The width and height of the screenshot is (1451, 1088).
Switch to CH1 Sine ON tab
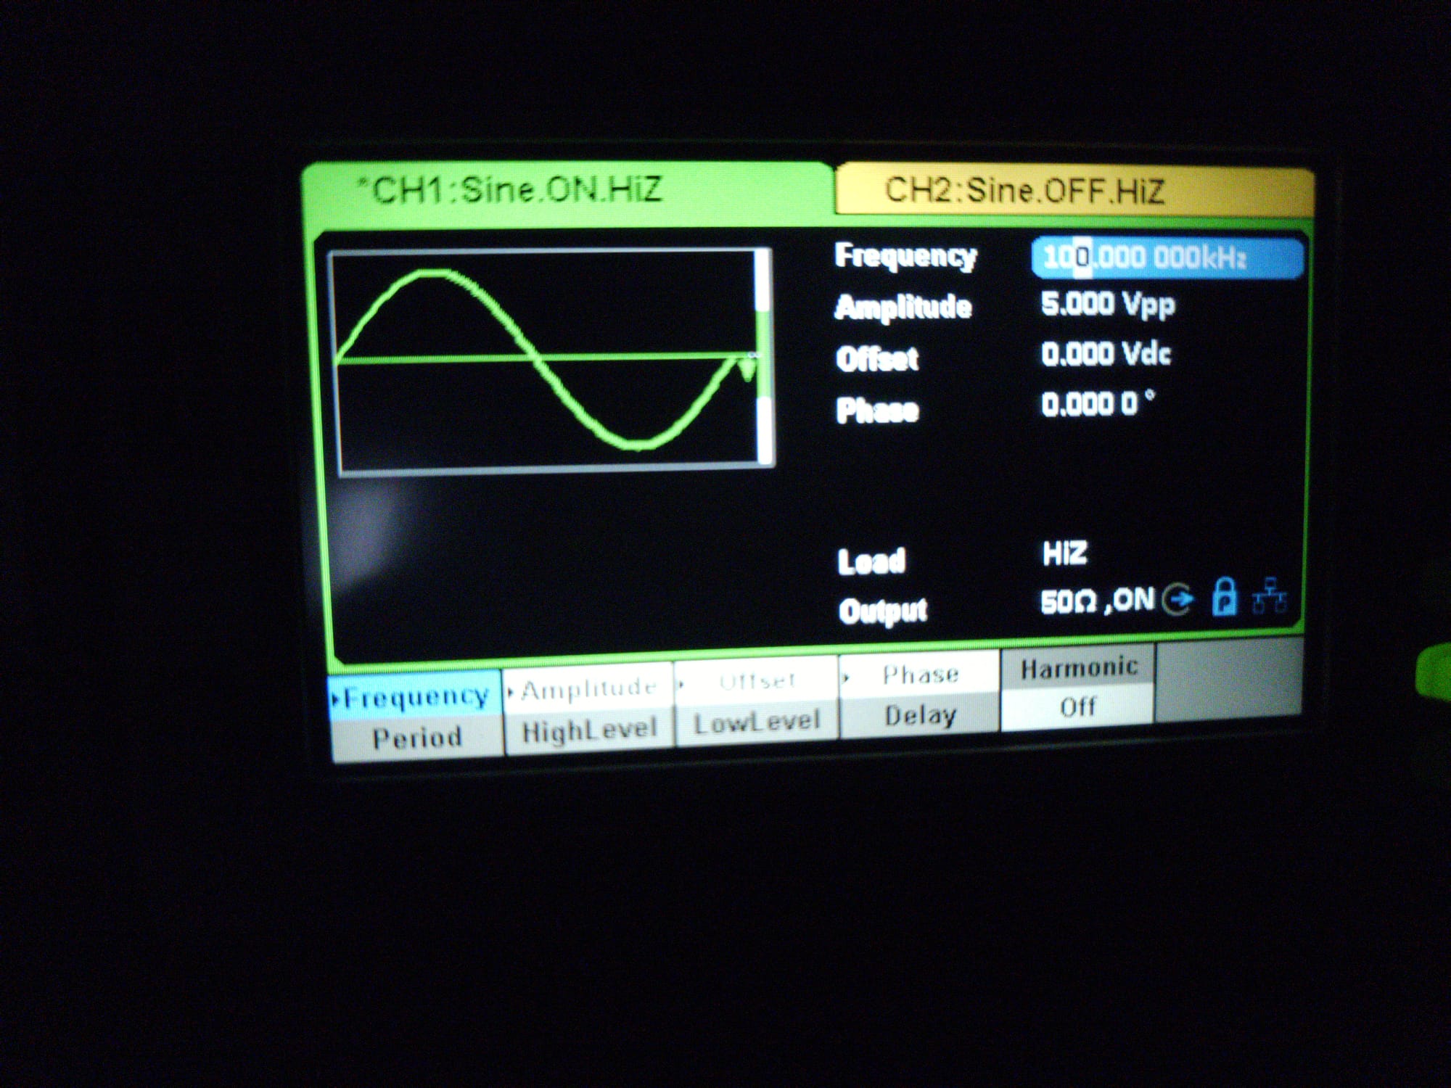click(517, 190)
